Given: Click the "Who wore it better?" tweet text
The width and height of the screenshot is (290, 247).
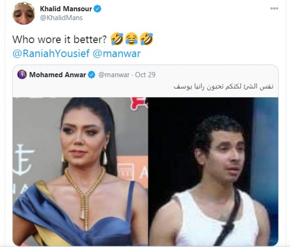Looking at the screenshot, I should tap(60, 39).
